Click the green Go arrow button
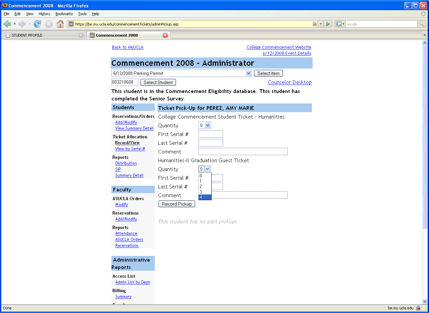 pyautogui.click(x=328, y=24)
